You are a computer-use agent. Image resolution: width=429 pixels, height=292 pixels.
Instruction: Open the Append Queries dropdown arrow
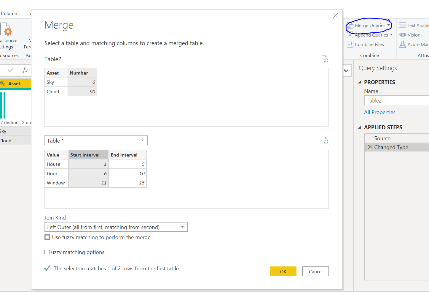tap(391, 35)
